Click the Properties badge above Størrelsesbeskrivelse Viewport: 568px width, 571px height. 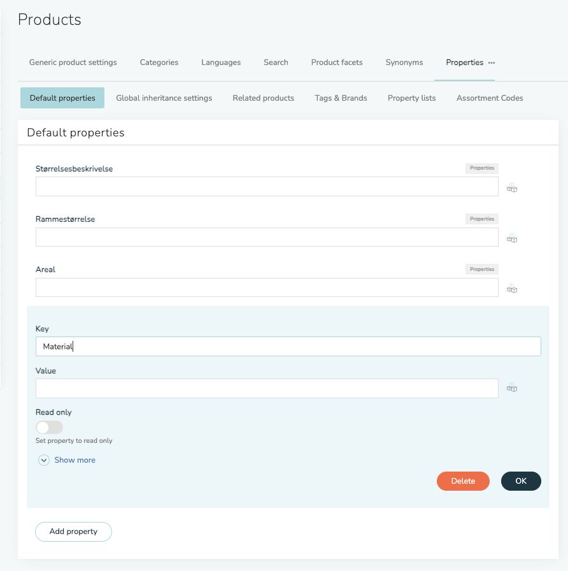click(482, 168)
